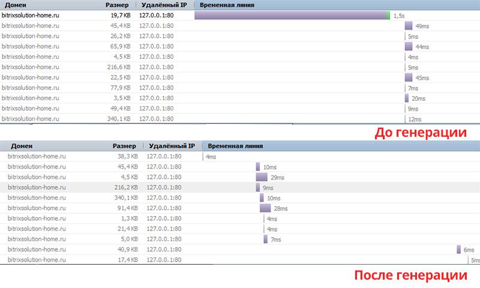Select the 17,4 KB request row
Screen dimensions: 480x288
240,260
